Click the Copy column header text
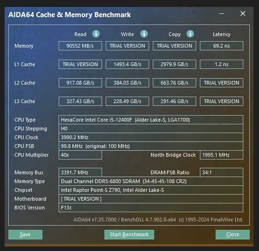Image resolution: width=259 pixels, height=251 pixels. tap(175, 34)
